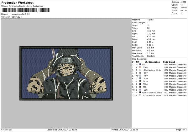
Task: Select thread code '1199'
Action: [166, 84]
